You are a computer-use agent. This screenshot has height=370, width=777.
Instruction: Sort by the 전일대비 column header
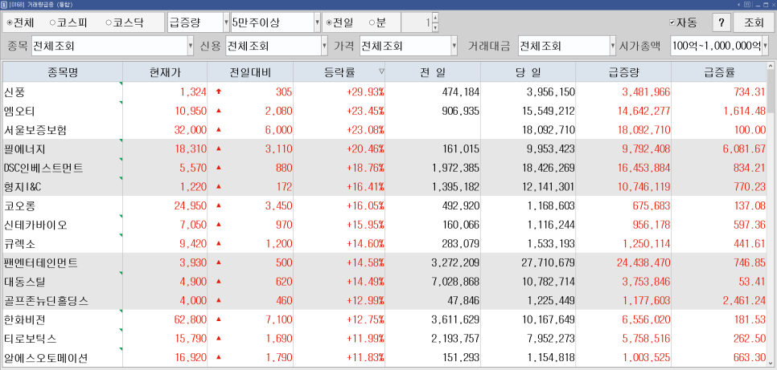[x=250, y=72]
